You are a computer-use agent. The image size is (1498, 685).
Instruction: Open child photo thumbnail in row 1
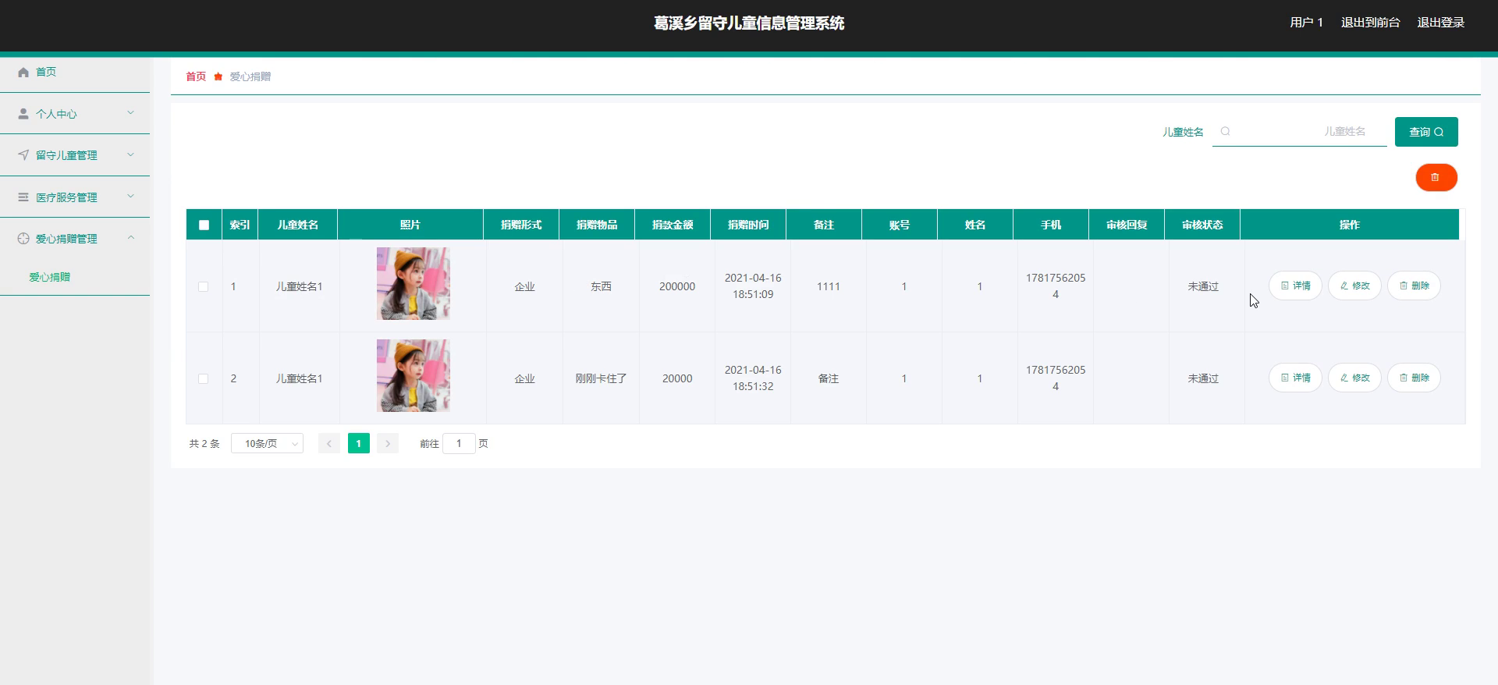[413, 284]
